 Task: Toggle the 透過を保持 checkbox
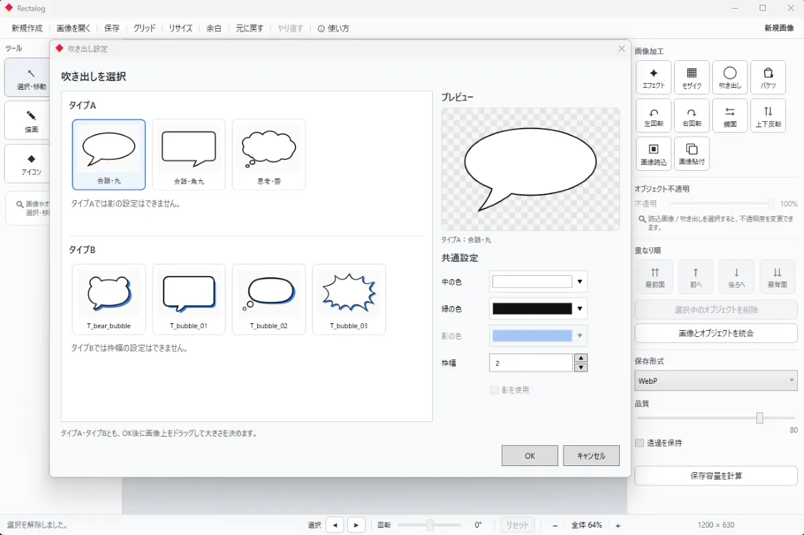click(639, 443)
